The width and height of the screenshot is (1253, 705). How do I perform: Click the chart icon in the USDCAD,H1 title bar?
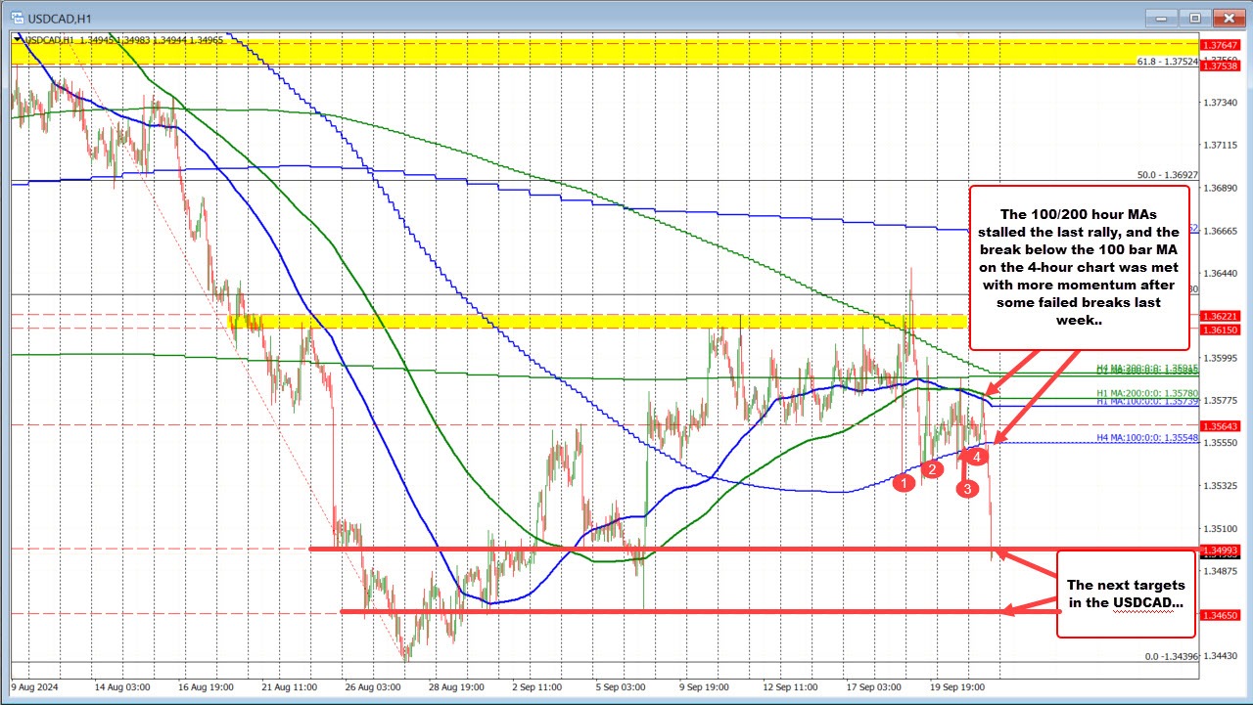click(17, 17)
